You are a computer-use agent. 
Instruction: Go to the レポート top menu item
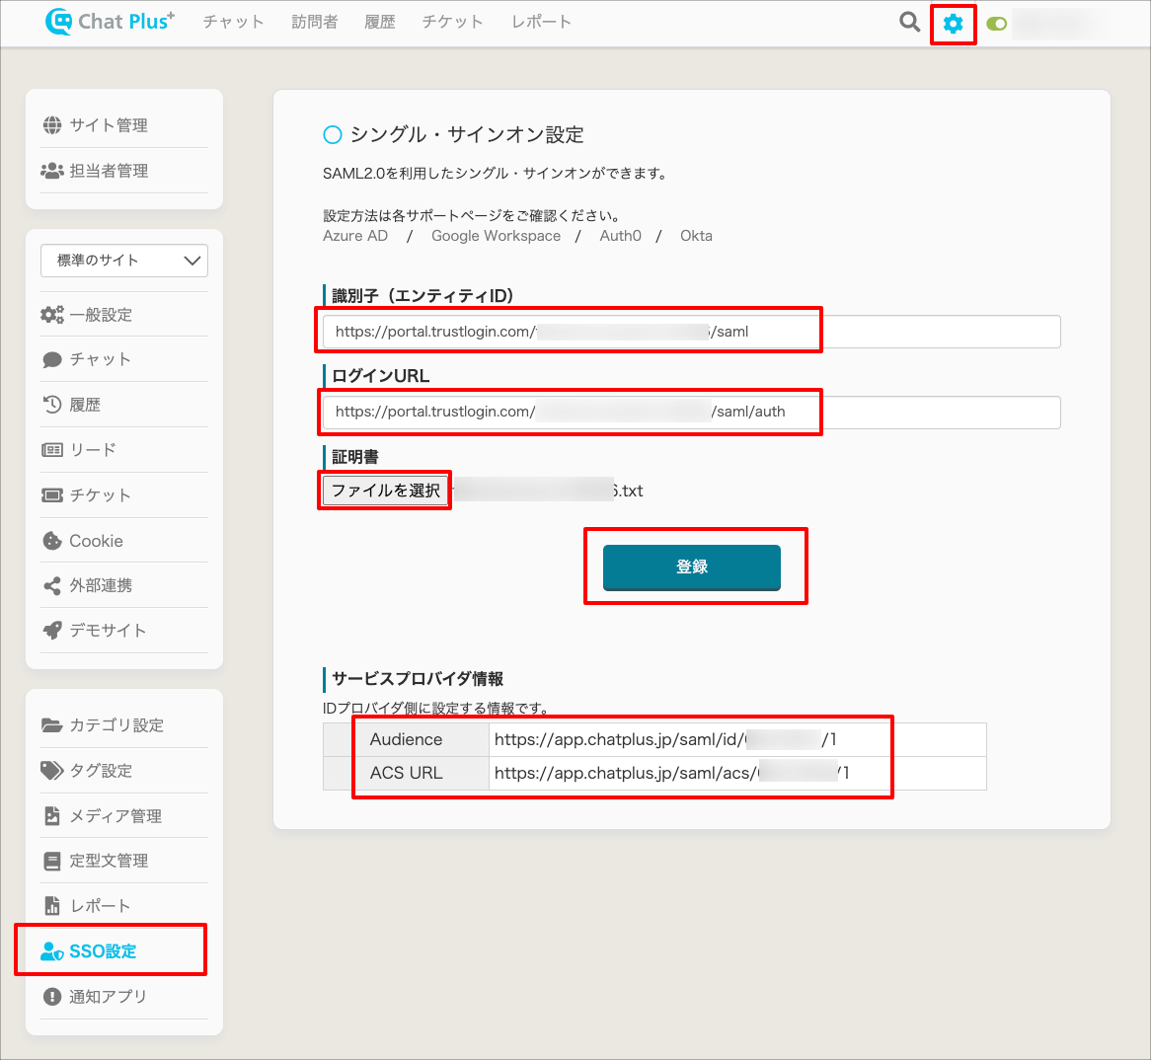coord(541,22)
